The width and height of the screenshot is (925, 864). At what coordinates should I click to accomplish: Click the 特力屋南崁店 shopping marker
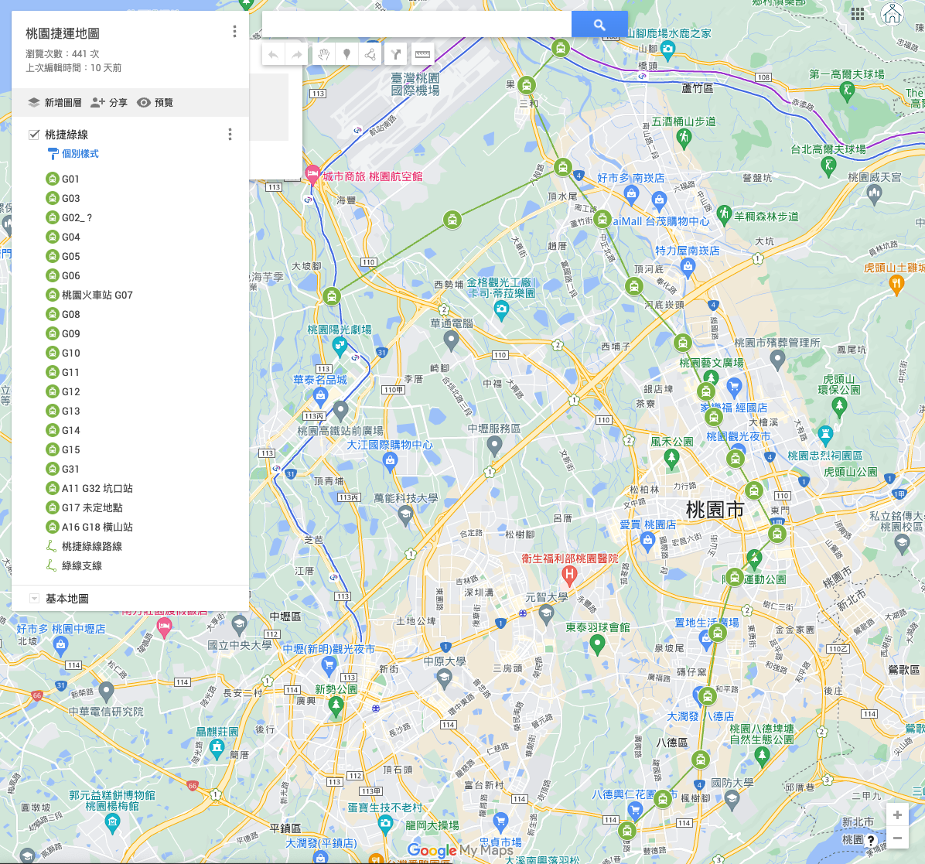(x=688, y=267)
